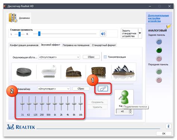
Task: Click the 1k equalizer slider
Action: click(x=55, y=104)
